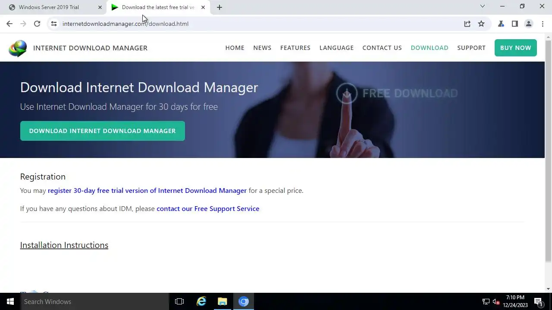
Task: Open the NEWS menu item
Action: (x=262, y=48)
